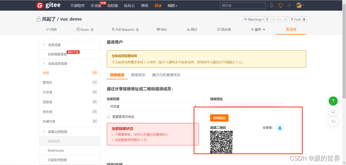Click the Fork button

click(x=295, y=20)
